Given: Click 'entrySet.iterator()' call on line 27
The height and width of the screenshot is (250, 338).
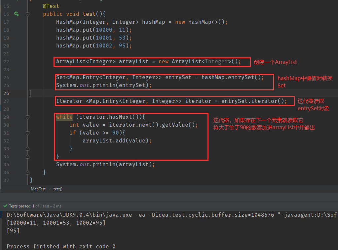Looking at the screenshot, I should [253, 101].
